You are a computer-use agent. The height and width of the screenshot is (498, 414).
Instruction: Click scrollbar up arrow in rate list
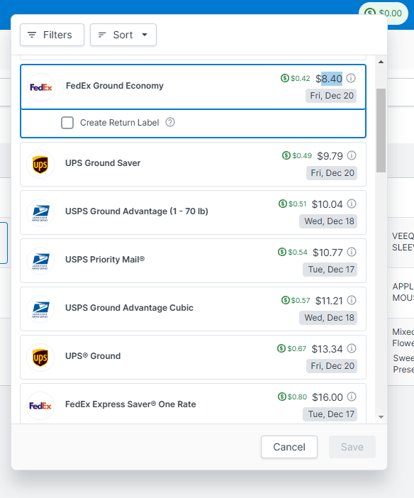tap(381, 62)
